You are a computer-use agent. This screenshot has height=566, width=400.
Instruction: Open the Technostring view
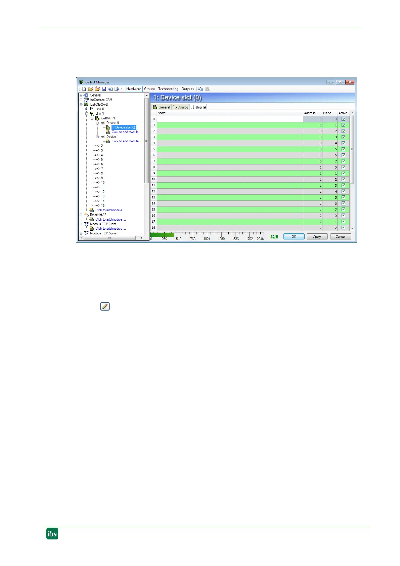coord(168,89)
